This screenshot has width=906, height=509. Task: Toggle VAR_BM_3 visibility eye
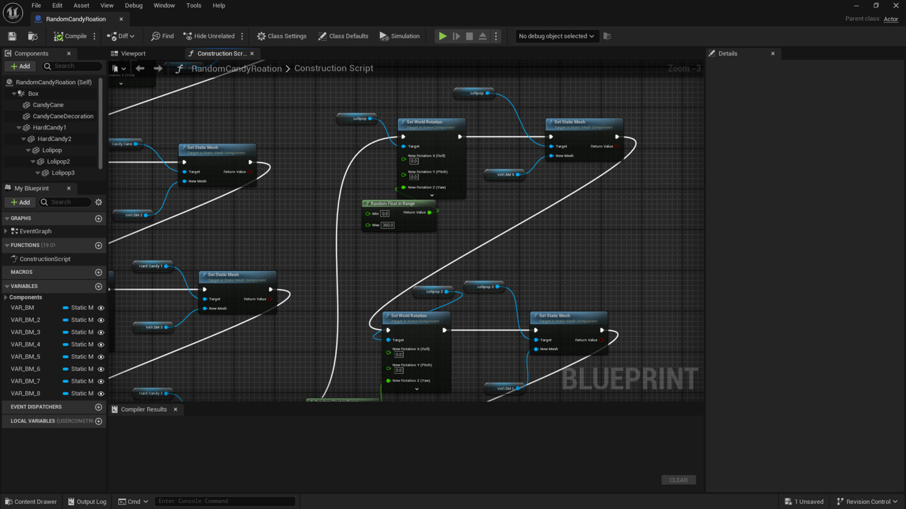point(101,333)
